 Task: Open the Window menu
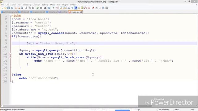[73, 5]
